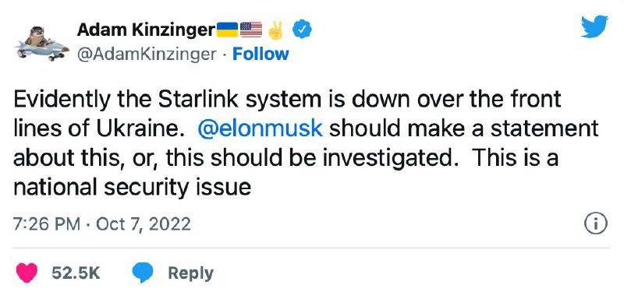
Task: Click the tweet's first line about Starlink
Action: click(287, 100)
